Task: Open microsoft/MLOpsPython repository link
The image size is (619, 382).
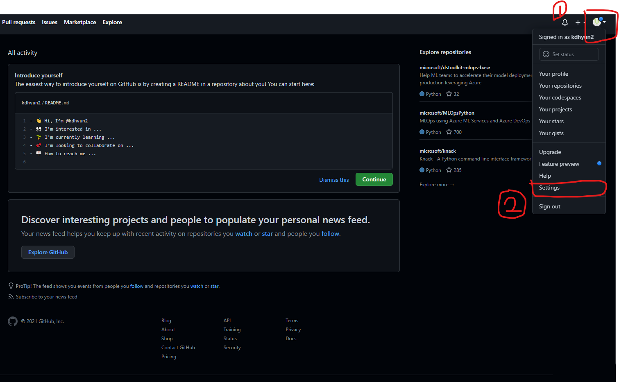Action: coord(447,113)
